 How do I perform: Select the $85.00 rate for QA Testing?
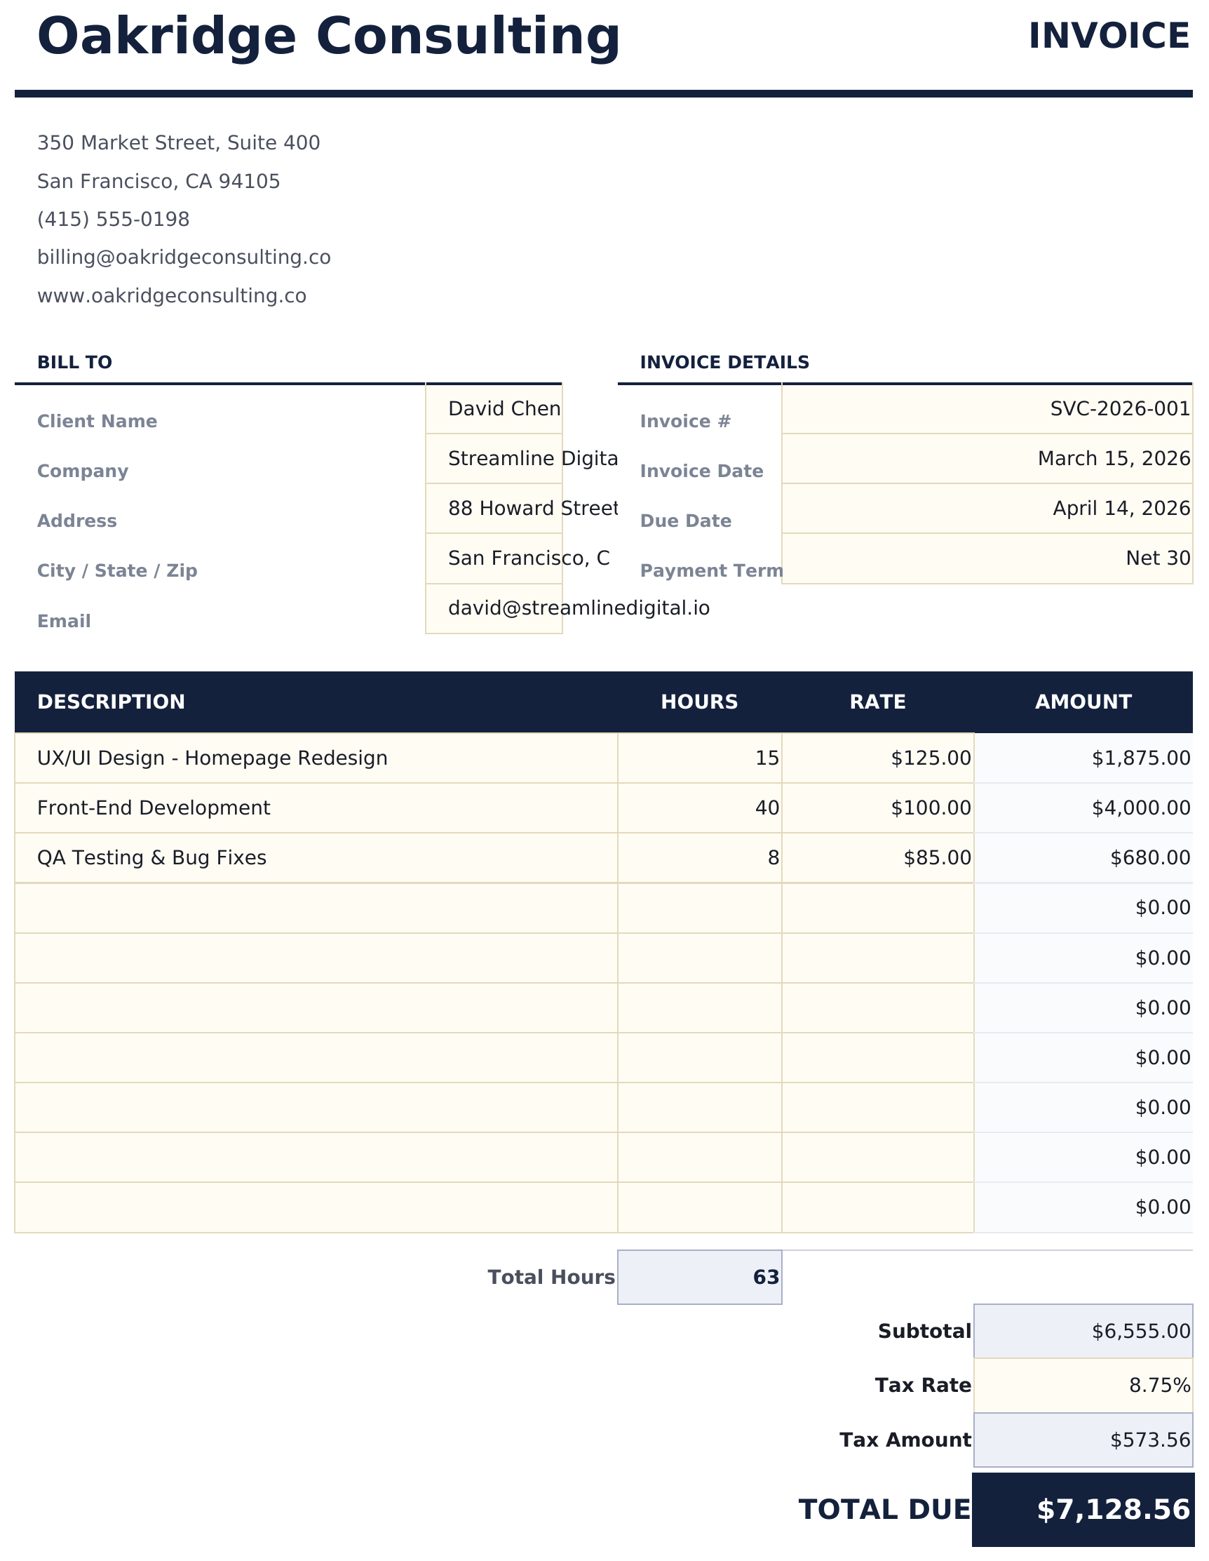coord(877,858)
